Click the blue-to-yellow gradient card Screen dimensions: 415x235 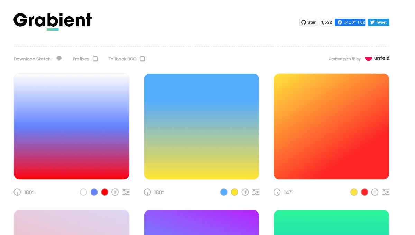tap(202, 126)
